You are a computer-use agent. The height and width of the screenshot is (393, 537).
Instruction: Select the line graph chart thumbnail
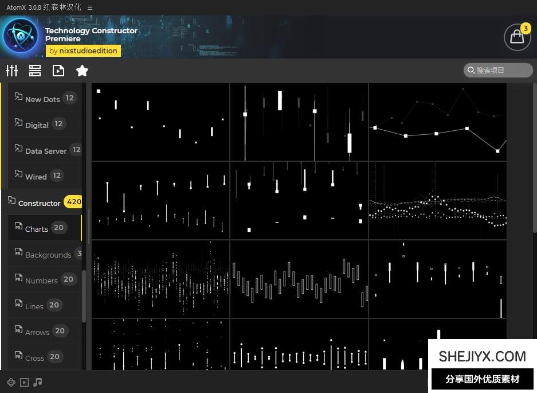click(x=437, y=122)
